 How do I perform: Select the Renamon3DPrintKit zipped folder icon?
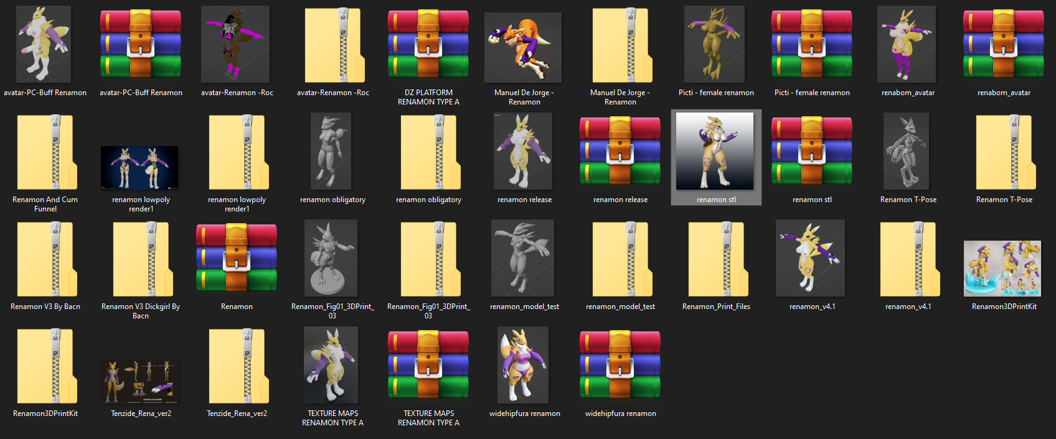coord(47,366)
